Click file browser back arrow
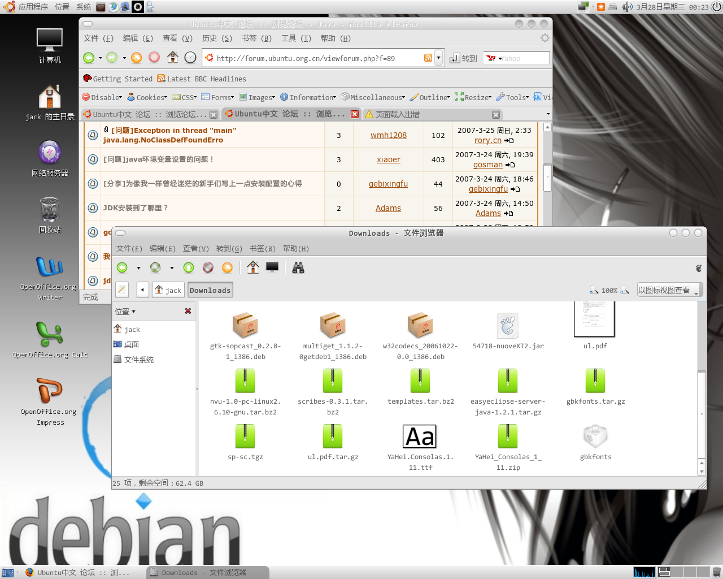The image size is (723, 579). coord(122,267)
